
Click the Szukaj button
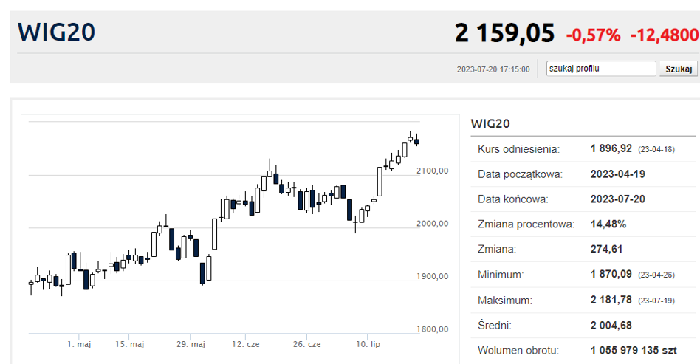coord(679,69)
